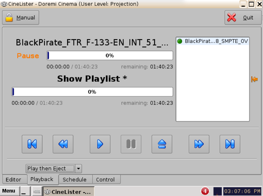This screenshot has height=196, width=263.
Task: Click the skip to previous clip button
Action: pos(32,144)
